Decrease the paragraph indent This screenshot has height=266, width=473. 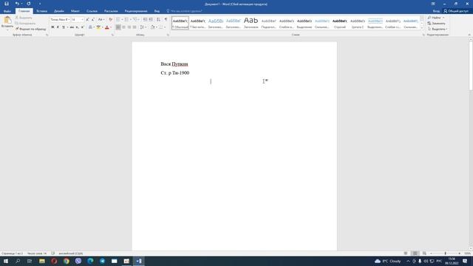tap(145, 20)
